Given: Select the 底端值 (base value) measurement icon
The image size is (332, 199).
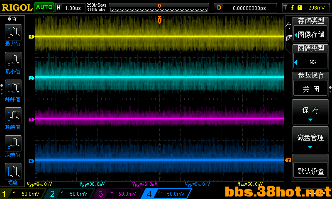Looking at the screenshot, I should click(13, 143).
